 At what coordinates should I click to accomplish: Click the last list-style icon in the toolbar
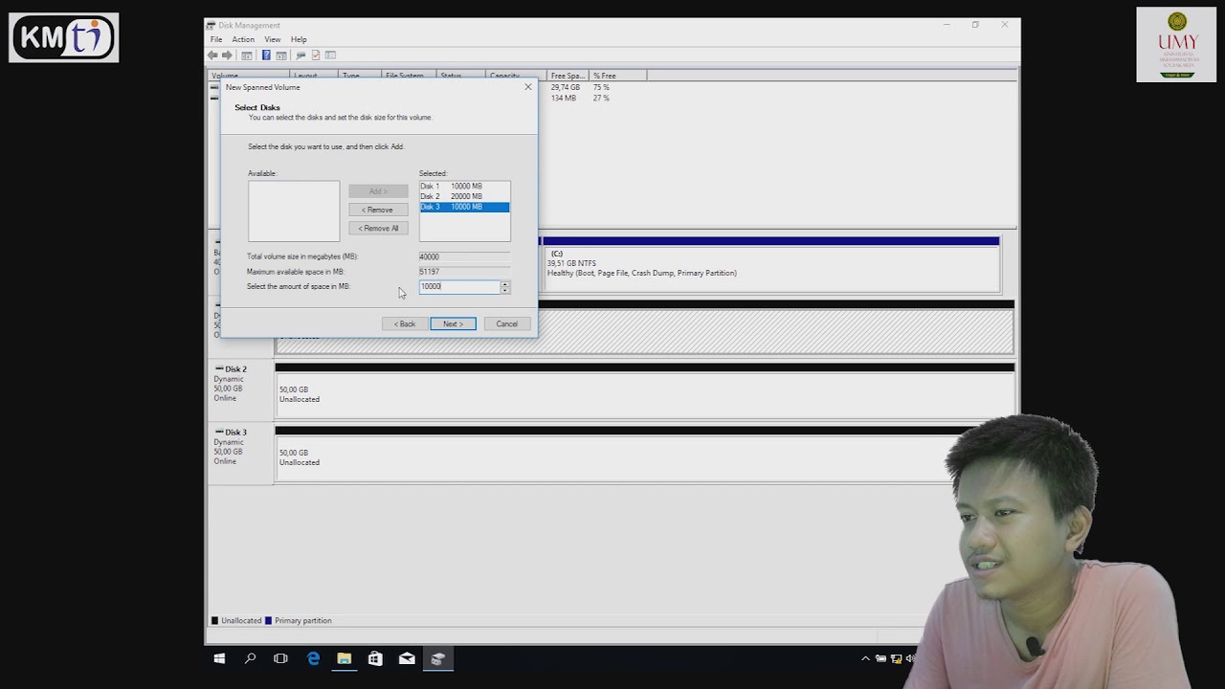pyautogui.click(x=330, y=56)
